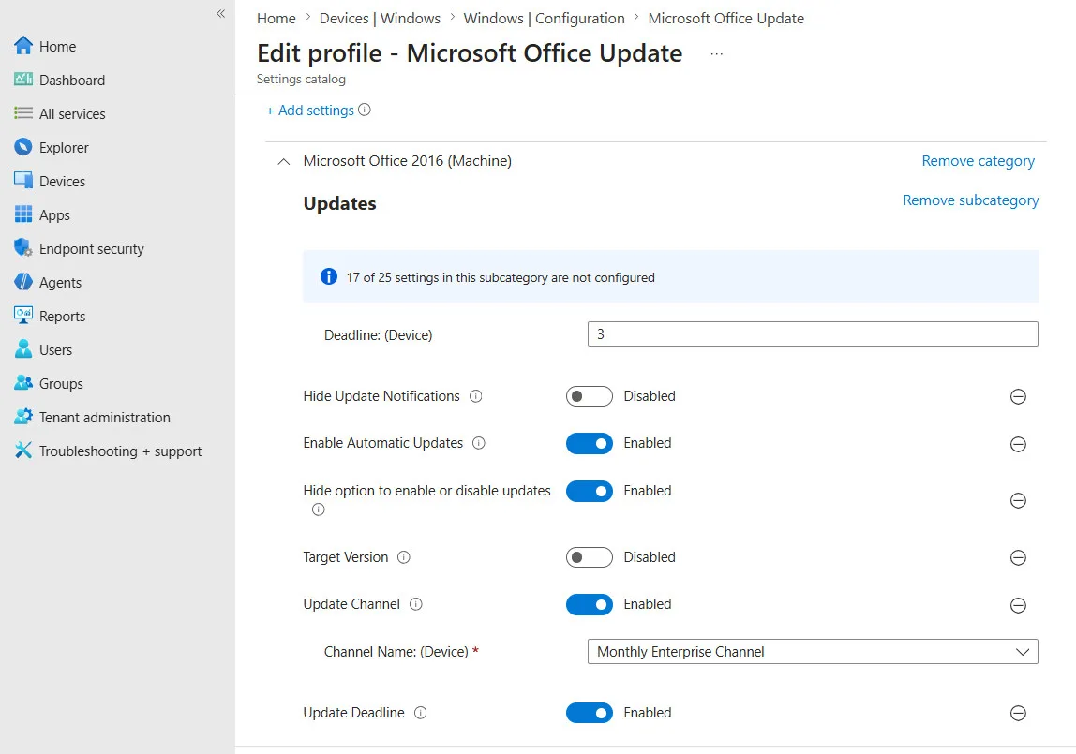The image size is (1076, 754).
Task: Click the Remove category link
Action: pos(978,161)
